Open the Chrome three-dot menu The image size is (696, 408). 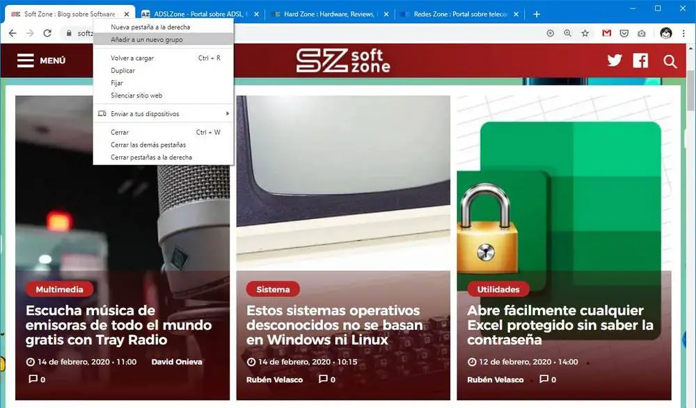click(x=683, y=33)
